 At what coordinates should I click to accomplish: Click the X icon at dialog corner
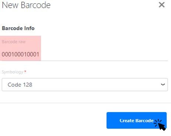[162, 5]
